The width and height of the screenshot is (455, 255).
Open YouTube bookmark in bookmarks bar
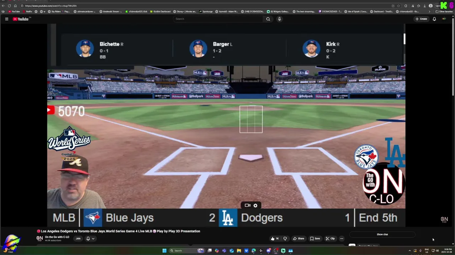pos(14,11)
